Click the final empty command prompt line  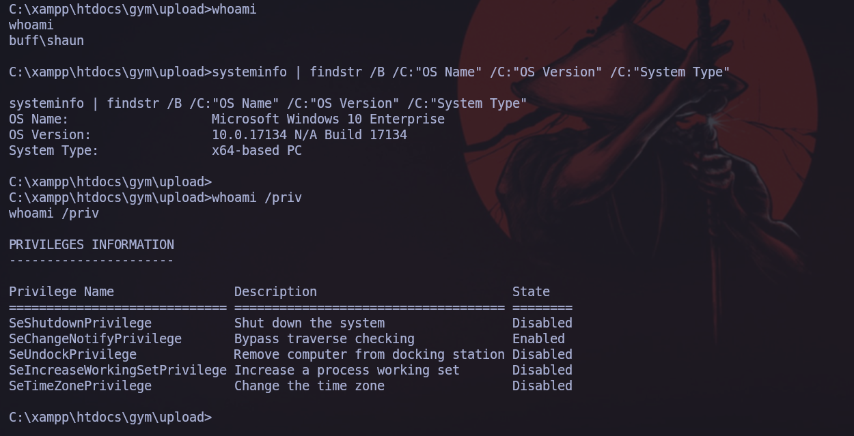(111, 418)
